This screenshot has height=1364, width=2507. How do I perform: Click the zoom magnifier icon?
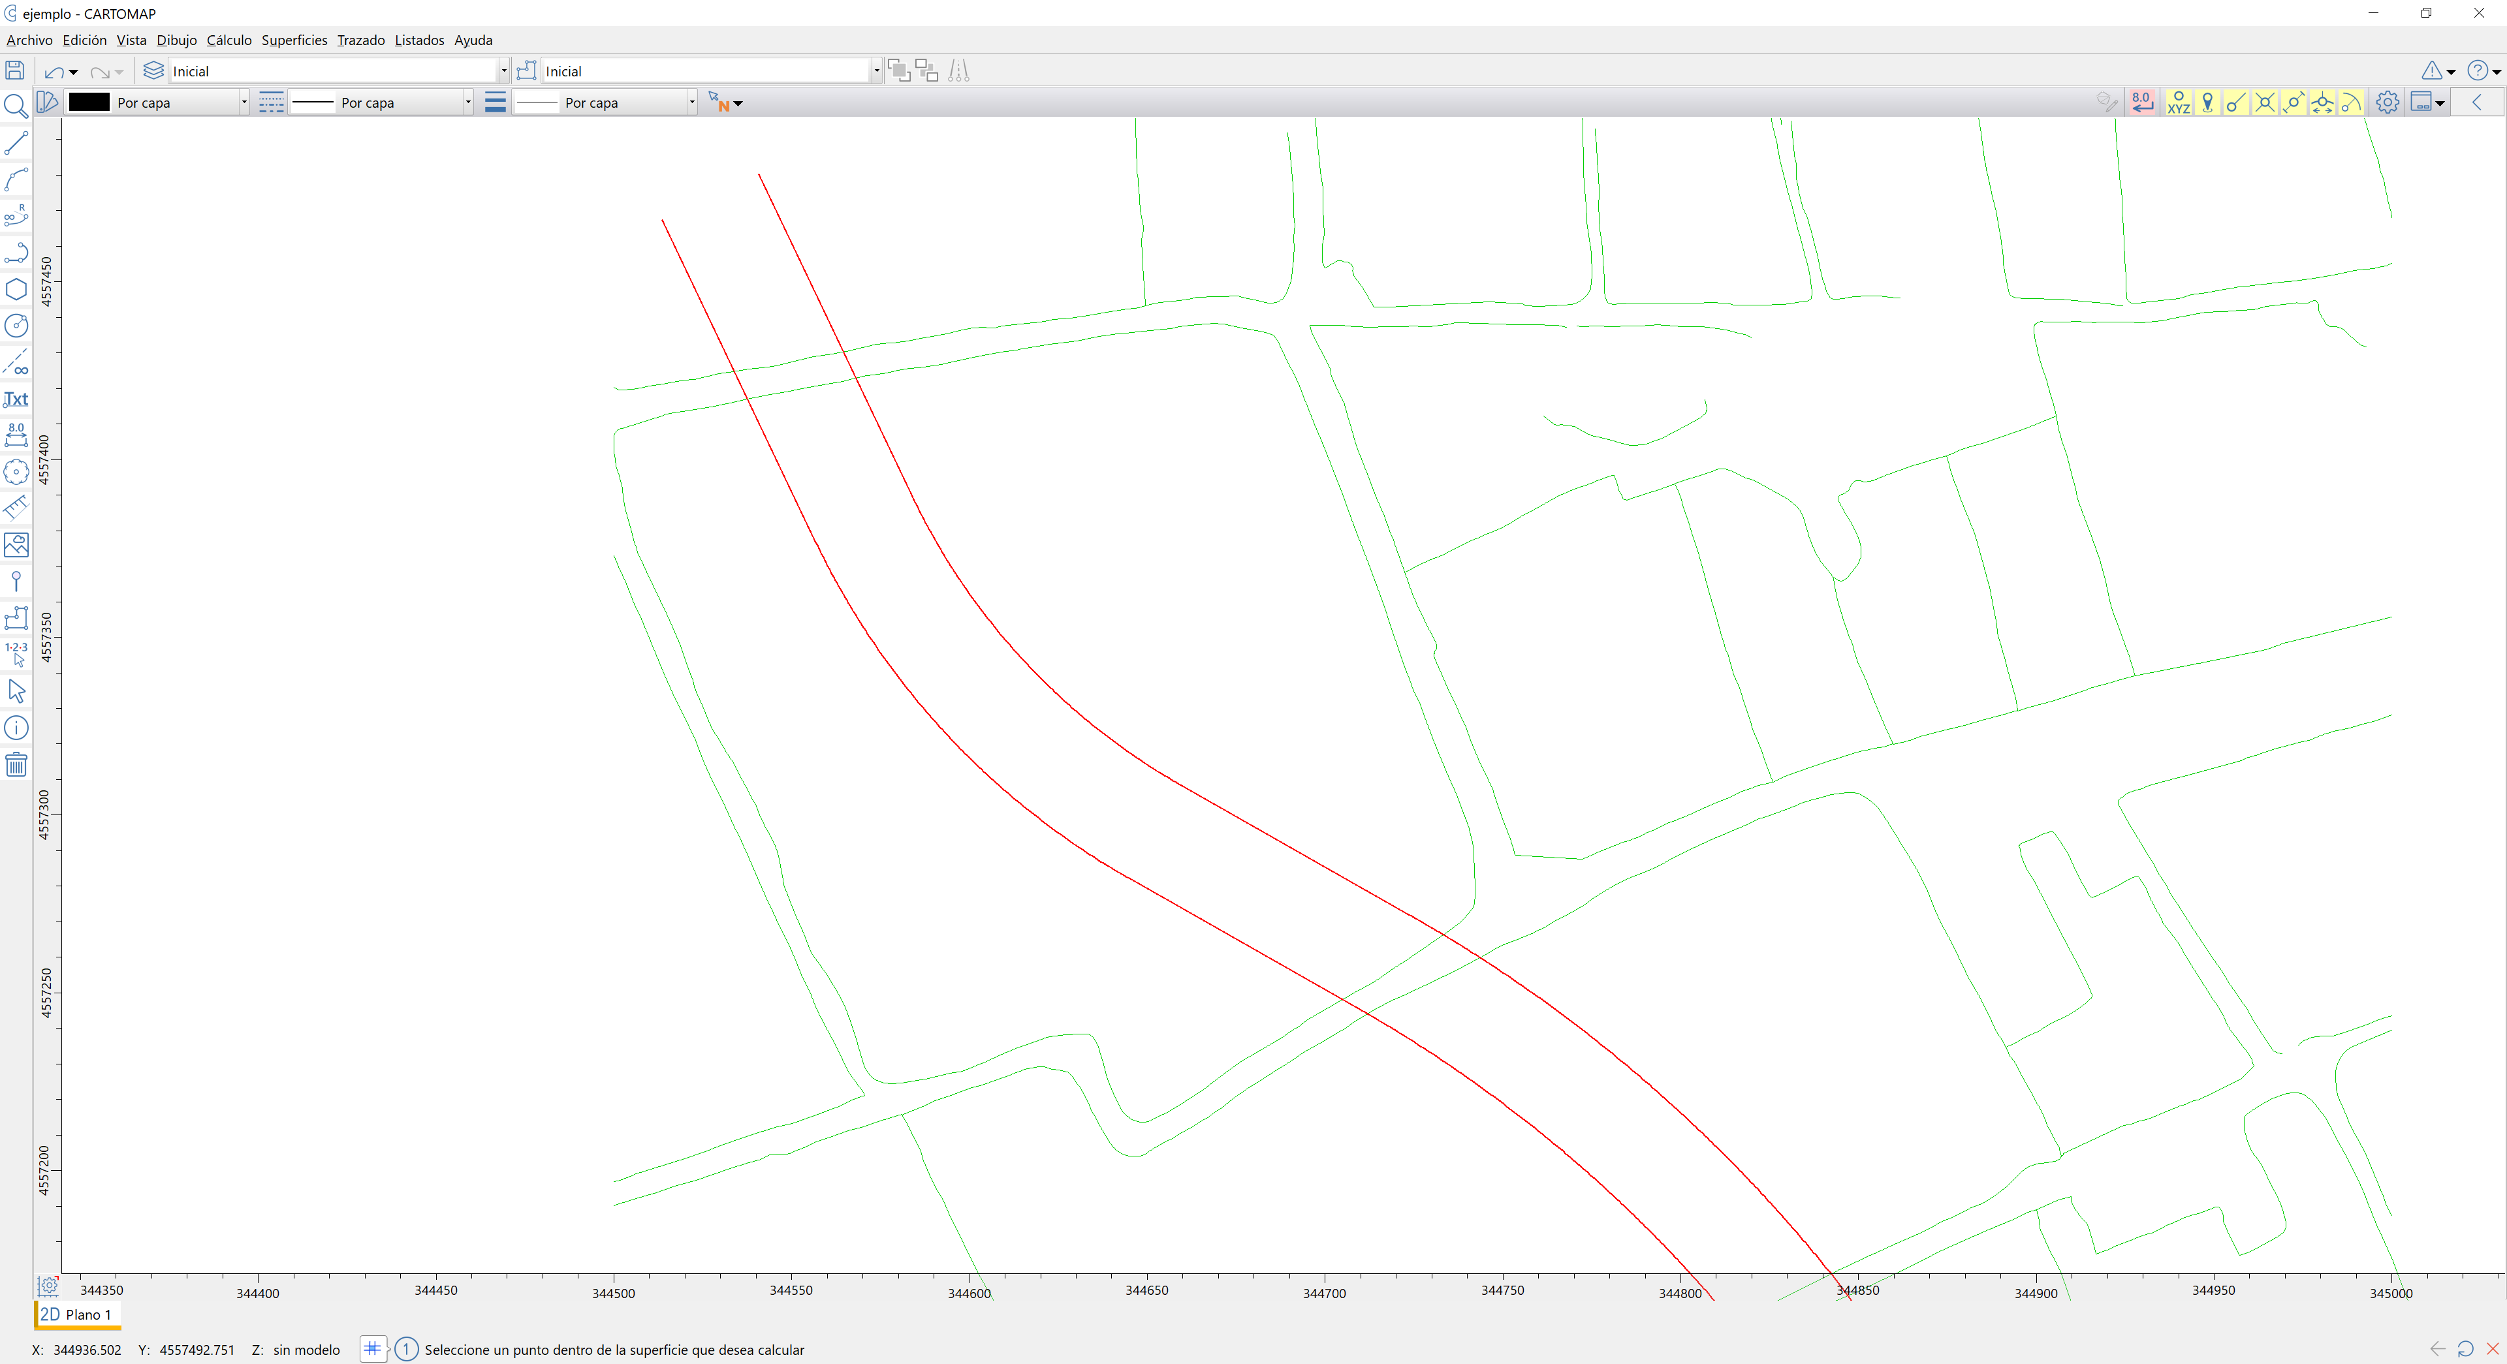pyautogui.click(x=16, y=105)
